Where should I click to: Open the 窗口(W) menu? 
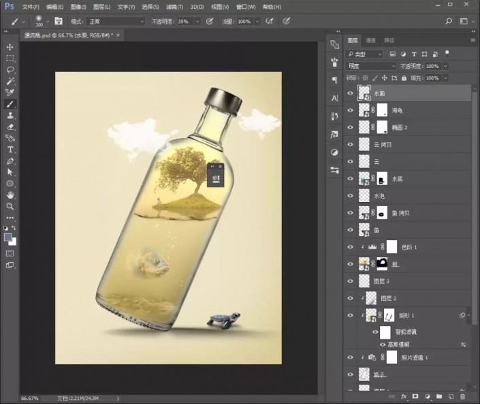click(246, 7)
